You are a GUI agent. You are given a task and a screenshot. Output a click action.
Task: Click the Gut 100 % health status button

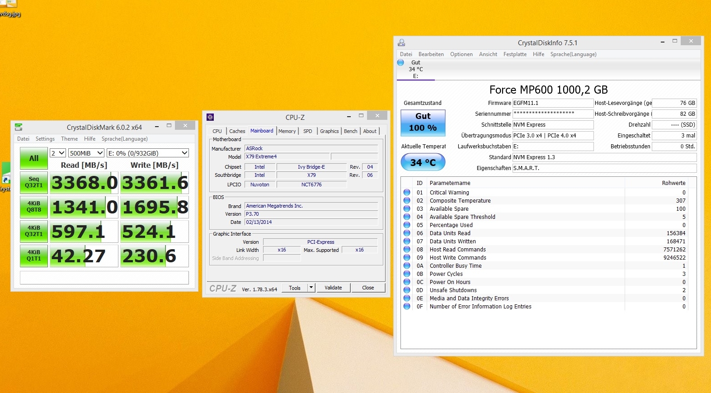point(423,123)
